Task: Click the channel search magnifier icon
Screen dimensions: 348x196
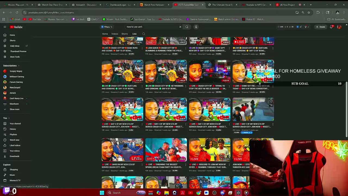Action: [x=144, y=34]
